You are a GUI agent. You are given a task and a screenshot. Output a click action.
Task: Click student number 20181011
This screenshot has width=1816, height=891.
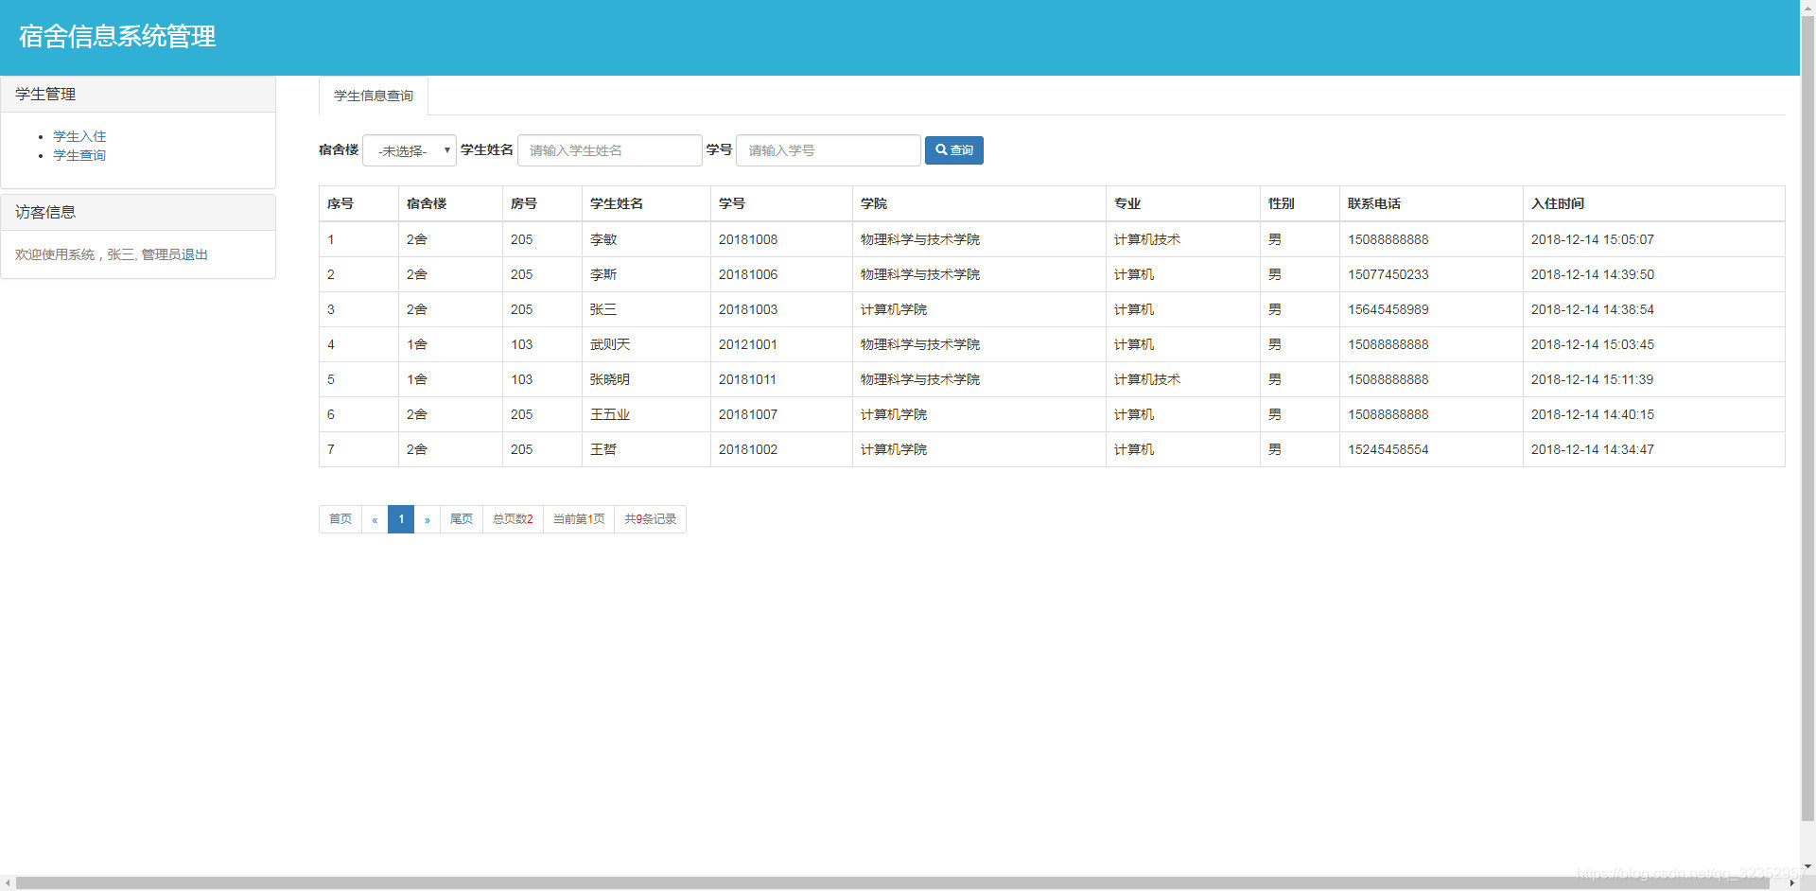click(x=747, y=379)
